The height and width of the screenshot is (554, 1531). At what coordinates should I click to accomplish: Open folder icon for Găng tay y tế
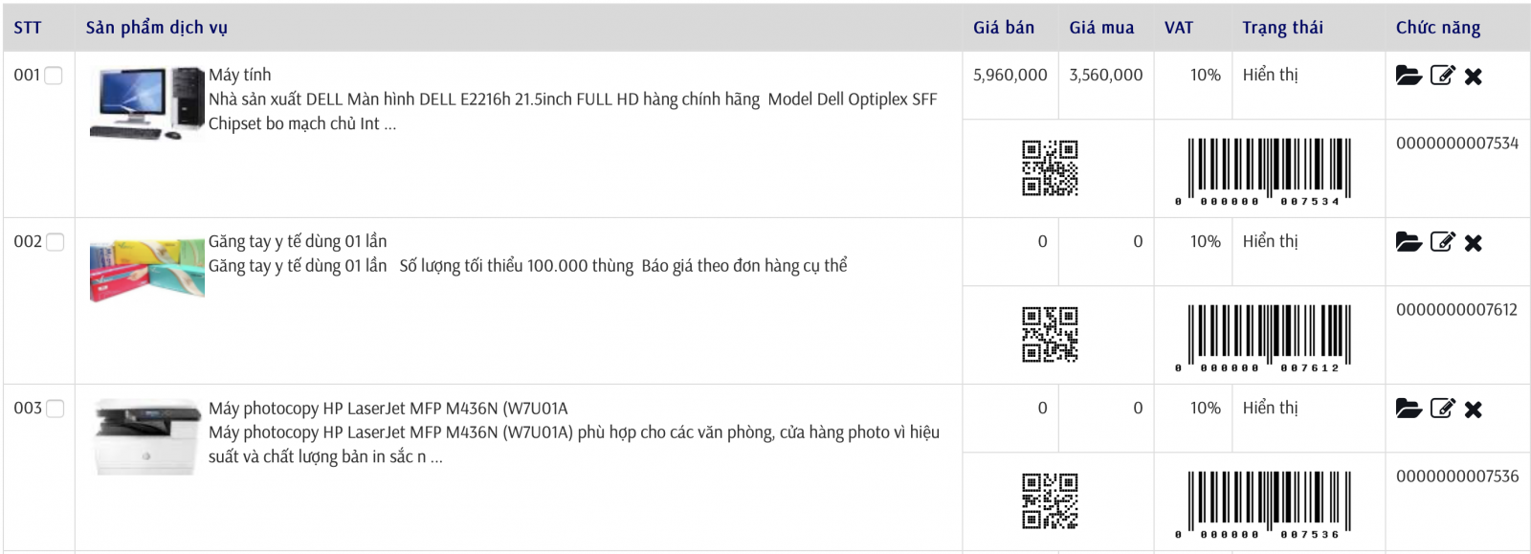pyautogui.click(x=1408, y=242)
